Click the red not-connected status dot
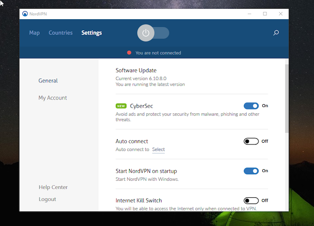This screenshot has width=314, height=226. [x=129, y=53]
